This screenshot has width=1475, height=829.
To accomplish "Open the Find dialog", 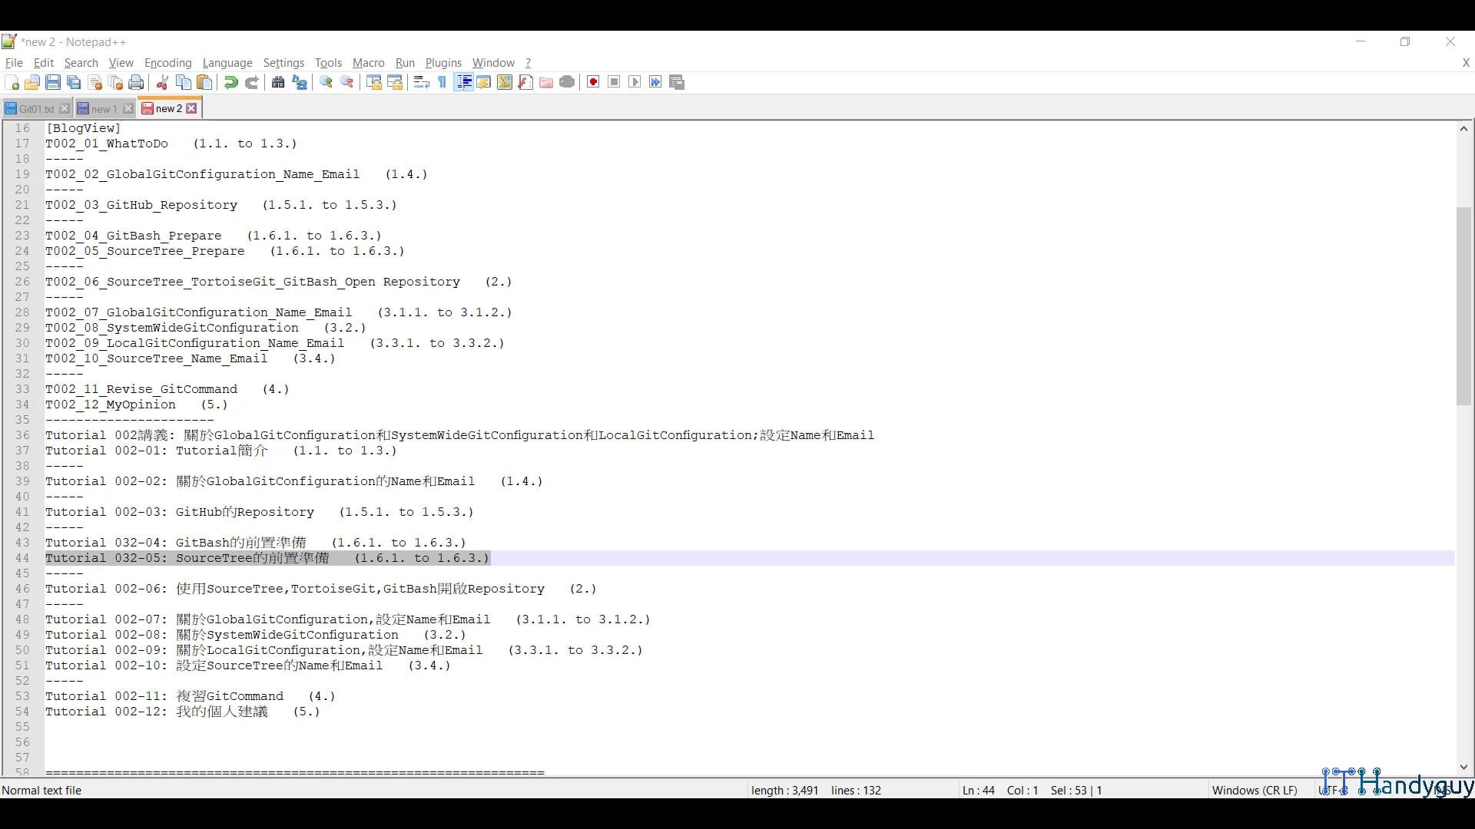I will (x=278, y=82).
